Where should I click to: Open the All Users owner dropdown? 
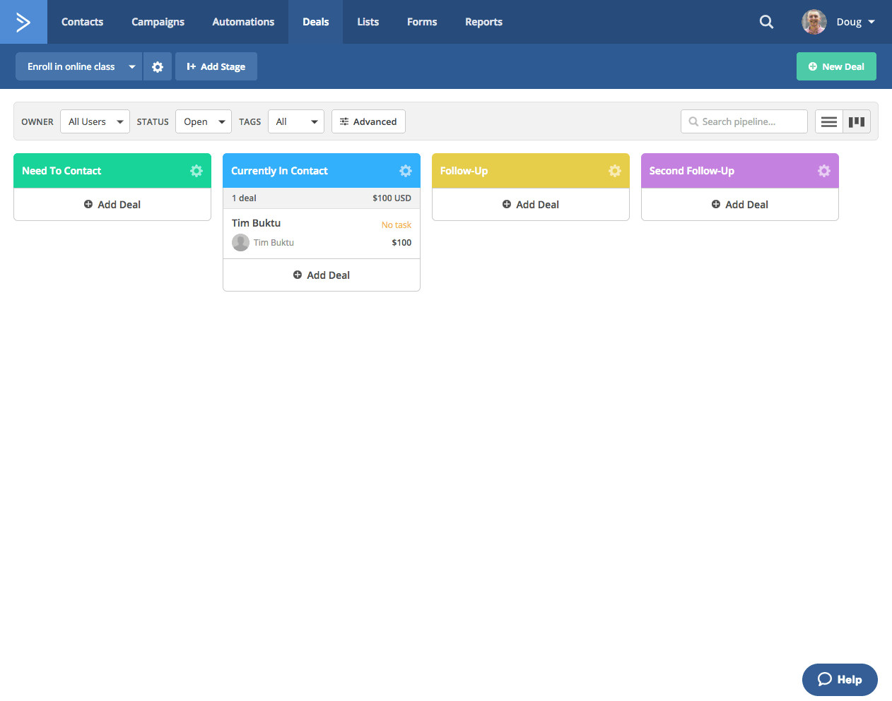(95, 121)
